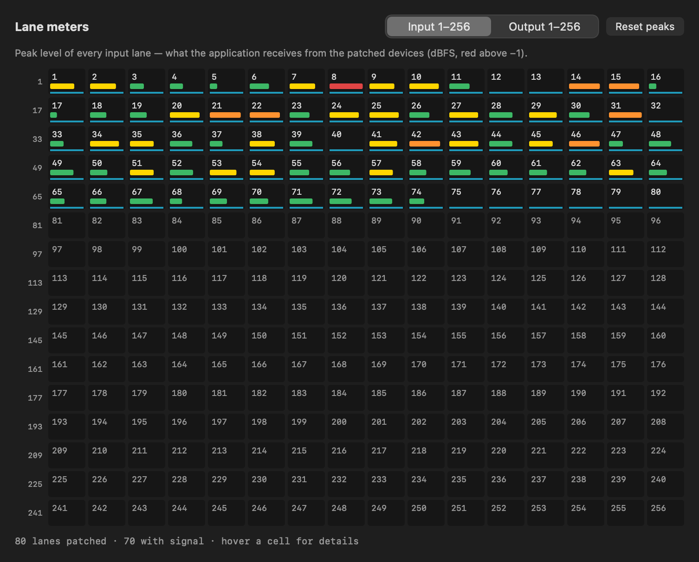Click the lane 21 orange meter cell

[227, 111]
